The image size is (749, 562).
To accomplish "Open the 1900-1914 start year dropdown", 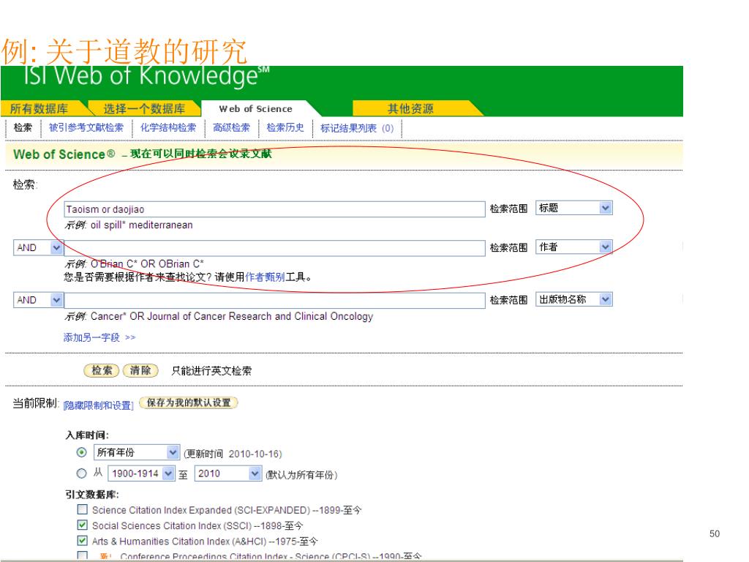I will click(141, 473).
